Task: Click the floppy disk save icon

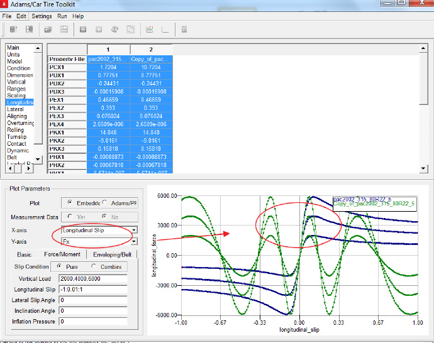Action: [x=64, y=30]
